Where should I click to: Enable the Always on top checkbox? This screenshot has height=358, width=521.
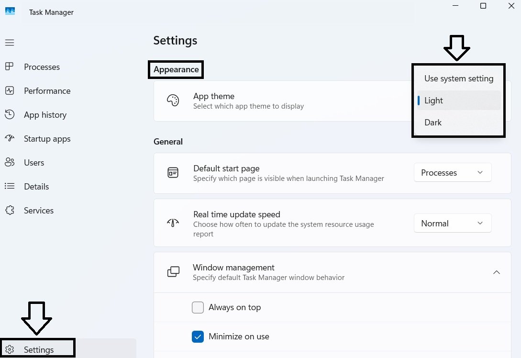click(198, 307)
